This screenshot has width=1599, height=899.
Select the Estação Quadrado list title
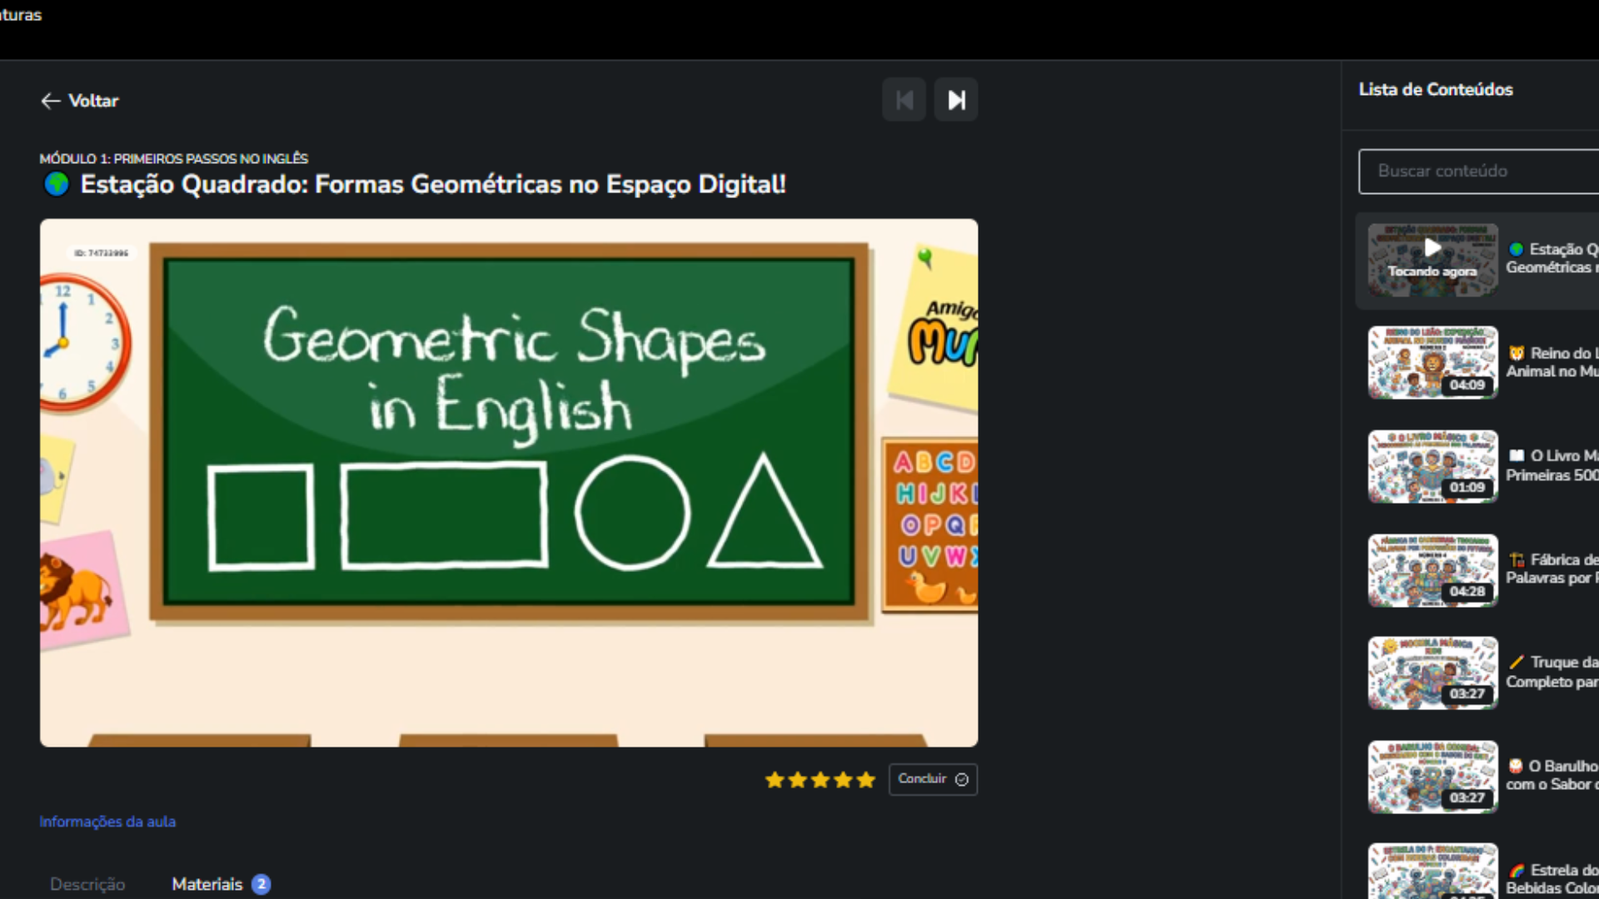click(x=1552, y=258)
